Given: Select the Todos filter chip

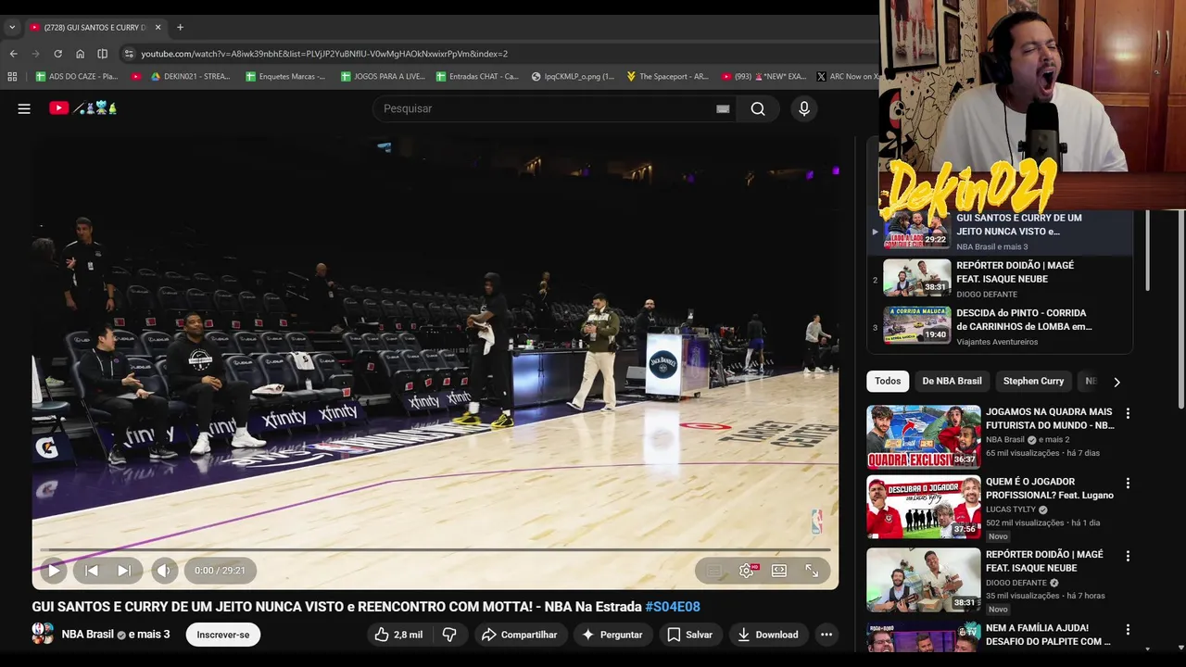Looking at the screenshot, I should pos(888,381).
